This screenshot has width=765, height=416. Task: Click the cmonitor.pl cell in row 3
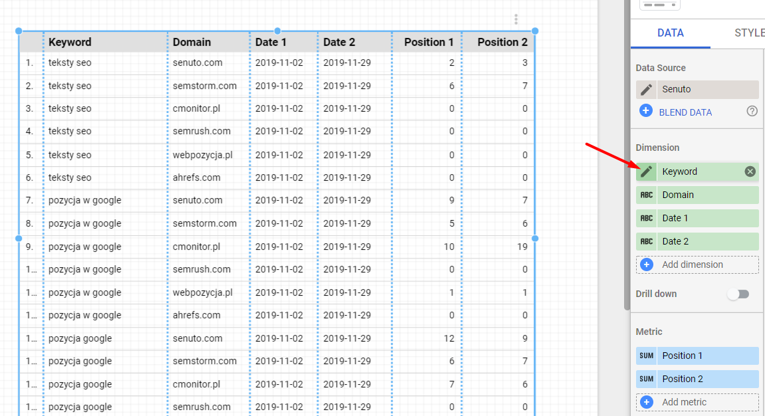196,108
